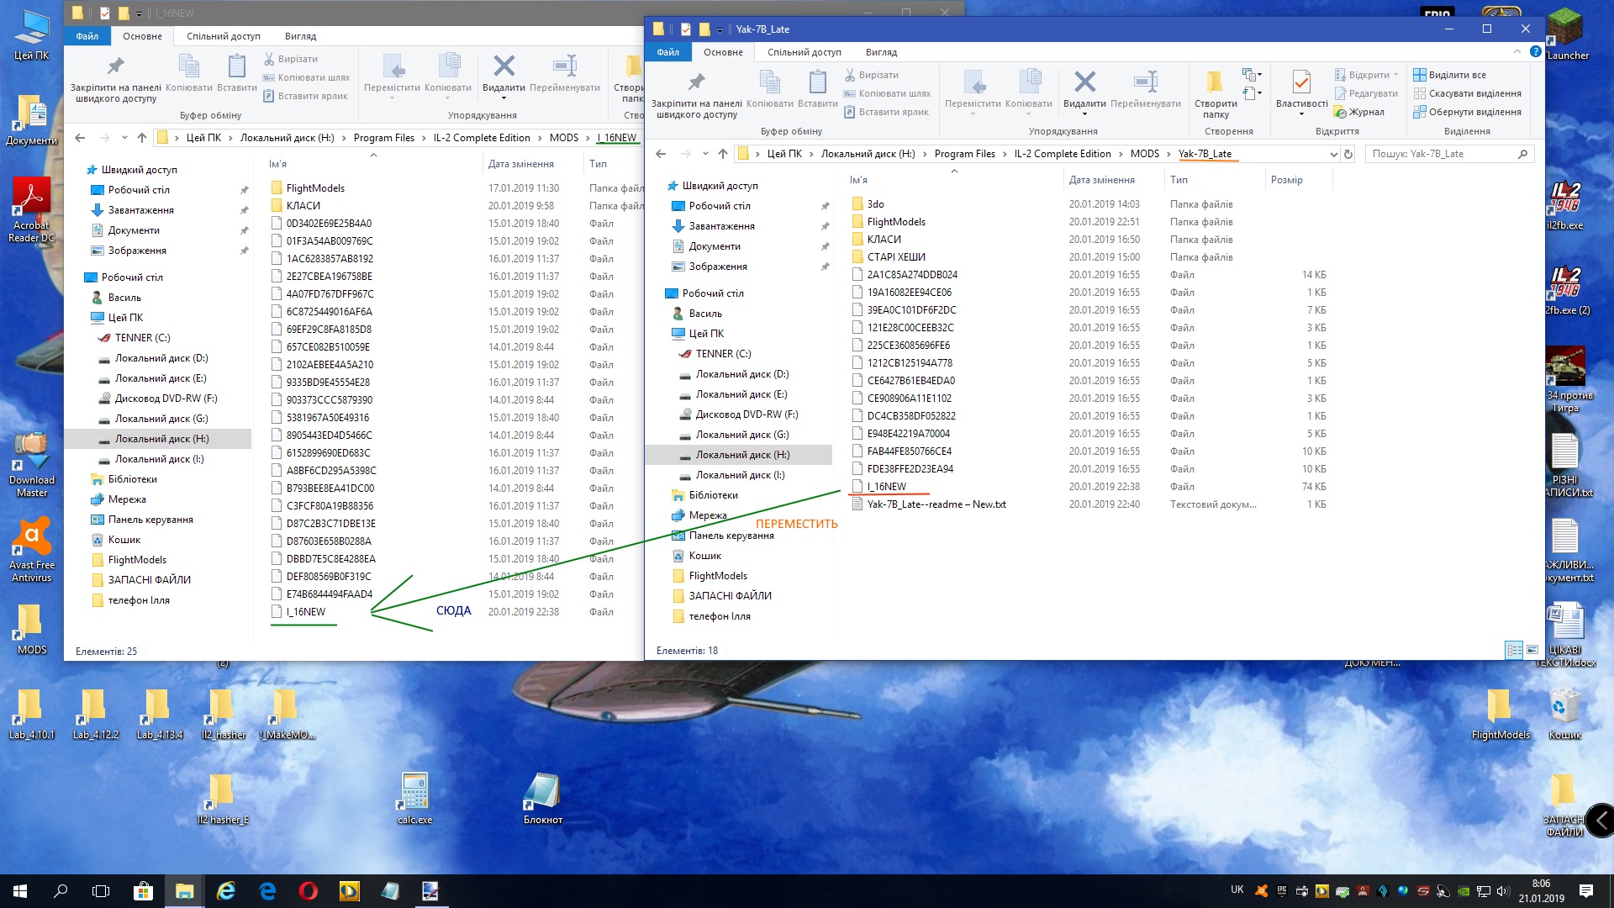Click Deselect all (Скасувати виділення) option
1614x908 pixels.
[x=1474, y=93]
